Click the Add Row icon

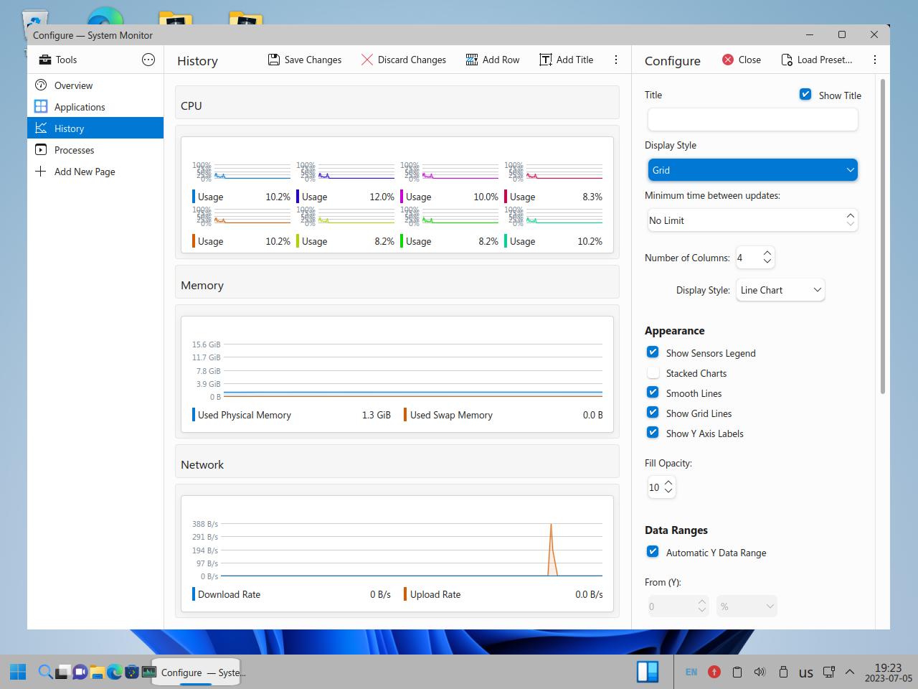471,60
